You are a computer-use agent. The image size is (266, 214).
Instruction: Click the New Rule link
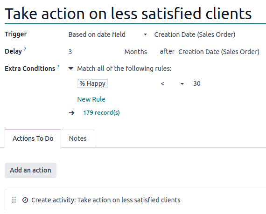click(x=91, y=99)
